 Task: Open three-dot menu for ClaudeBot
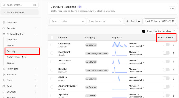click(x=173, y=45)
